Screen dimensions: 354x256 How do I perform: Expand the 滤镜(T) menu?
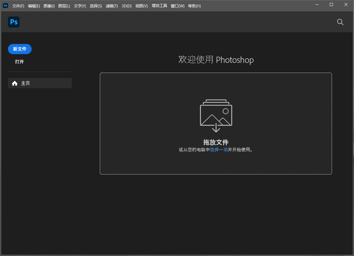pyautogui.click(x=112, y=6)
